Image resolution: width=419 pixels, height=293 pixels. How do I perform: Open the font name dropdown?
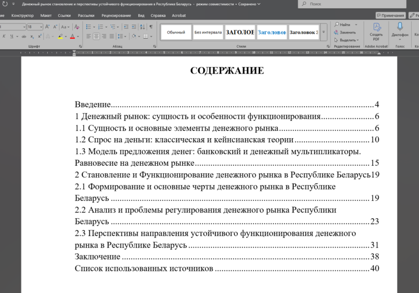tap(24, 27)
